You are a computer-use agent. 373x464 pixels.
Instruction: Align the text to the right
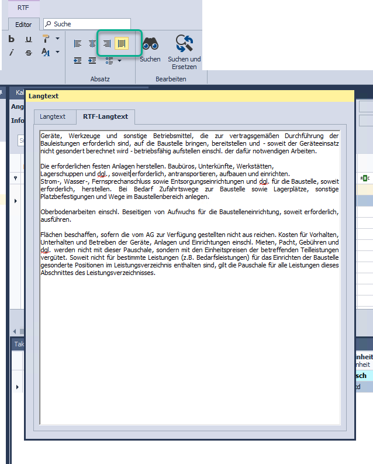pos(107,43)
